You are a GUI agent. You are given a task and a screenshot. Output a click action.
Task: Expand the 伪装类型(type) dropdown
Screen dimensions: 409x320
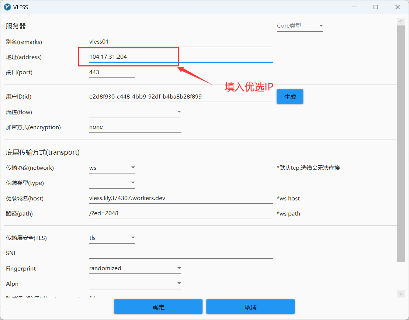(112, 183)
